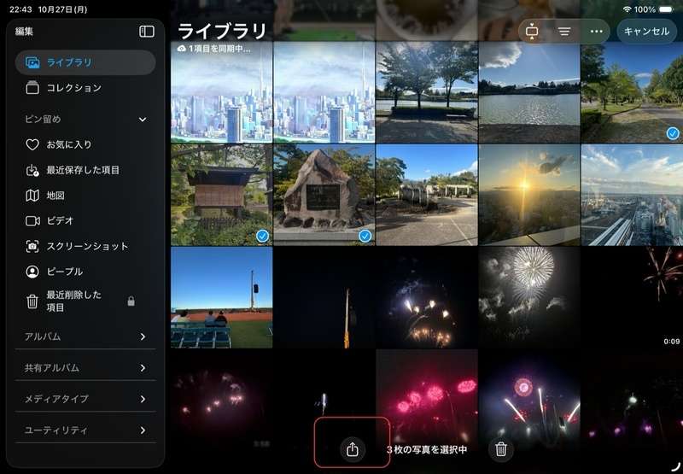This screenshot has width=683, height=474.
Task: Tap the share icon in the bottom toolbar
Action: (x=352, y=448)
